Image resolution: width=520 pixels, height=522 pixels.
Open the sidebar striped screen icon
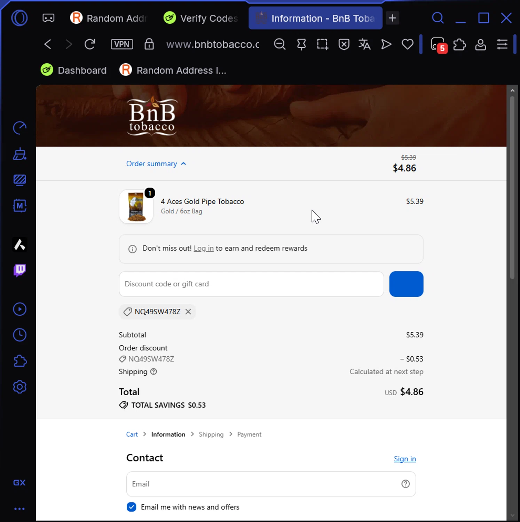pos(20,180)
